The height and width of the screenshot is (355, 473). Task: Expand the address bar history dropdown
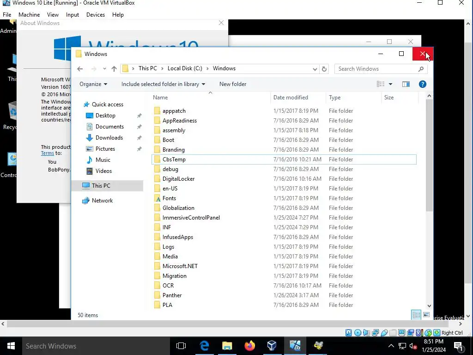[x=315, y=69]
